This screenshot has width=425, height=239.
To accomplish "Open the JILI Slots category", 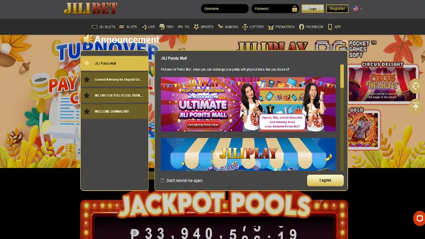I will pyautogui.click(x=104, y=27).
